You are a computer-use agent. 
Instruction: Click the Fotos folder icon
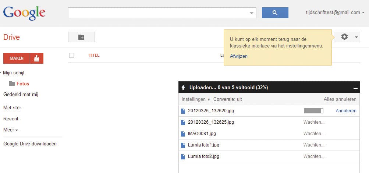pyautogui.click(x=12, y=84)
